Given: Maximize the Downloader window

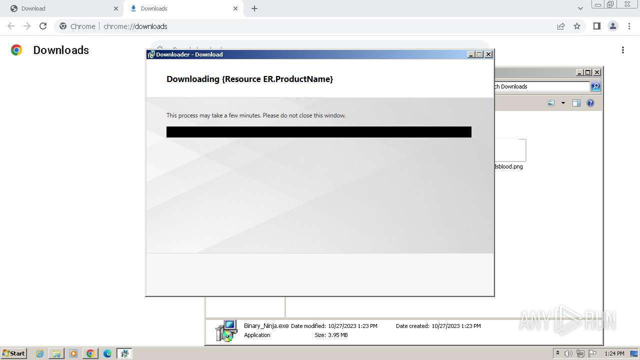Looking at the screenshot, I should click(479, 54).
